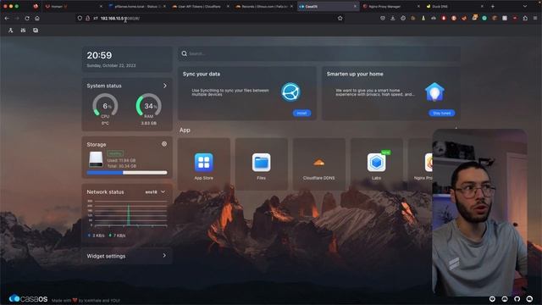This screenshot has height=305, width=542.
Task: Click the padlock site info icon
Action: [88, 19]
